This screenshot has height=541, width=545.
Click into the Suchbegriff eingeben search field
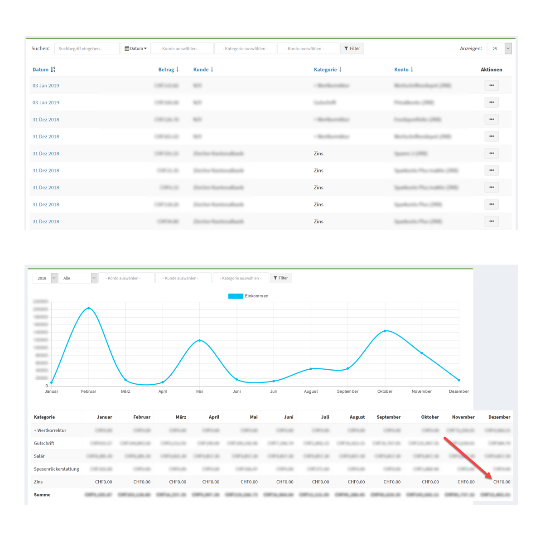click(87, 48)
